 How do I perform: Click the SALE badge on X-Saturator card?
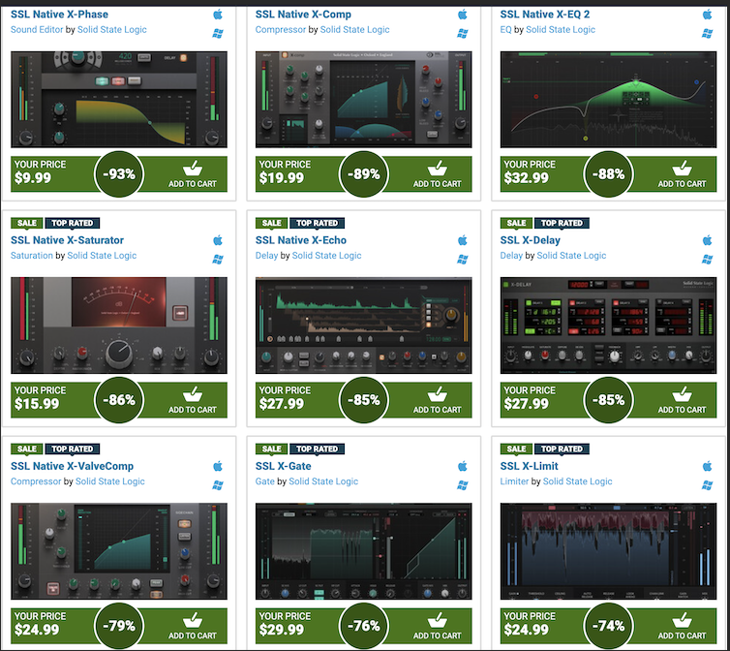coord(26,223)
